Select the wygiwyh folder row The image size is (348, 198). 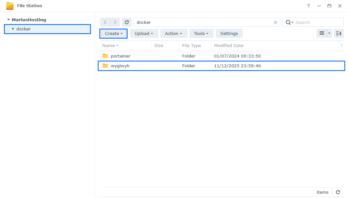point(196,66)
